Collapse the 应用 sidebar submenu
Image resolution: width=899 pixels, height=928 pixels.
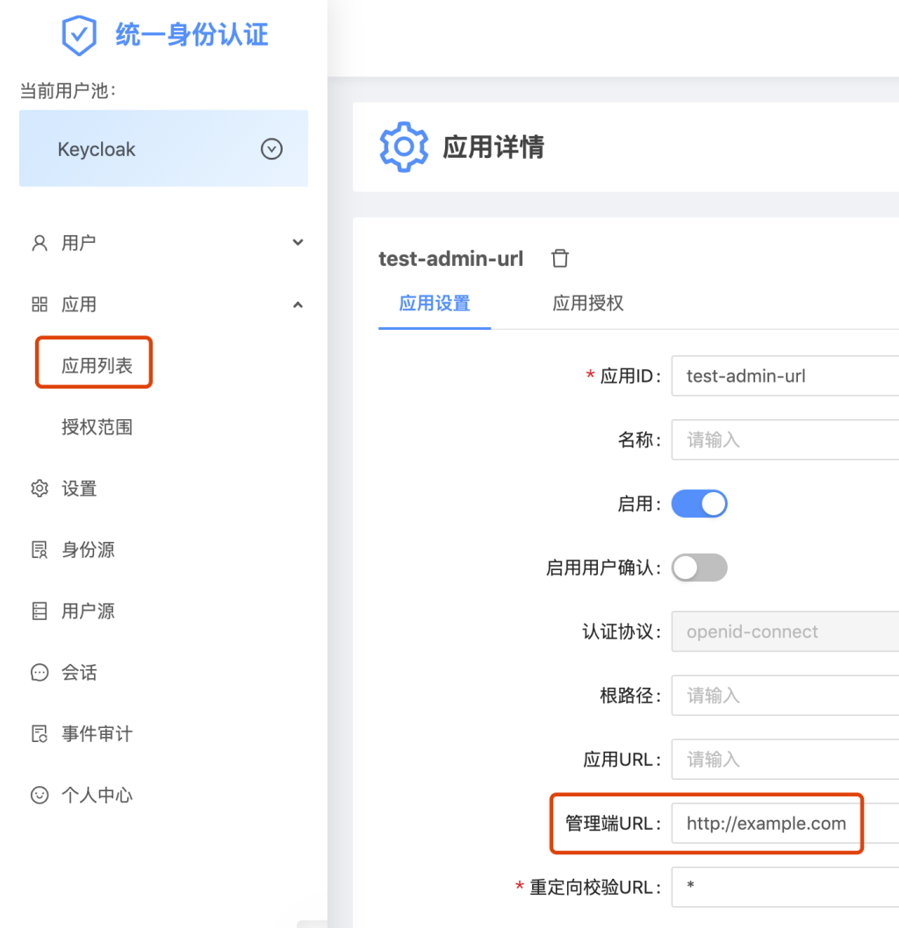tap(298, 304)
